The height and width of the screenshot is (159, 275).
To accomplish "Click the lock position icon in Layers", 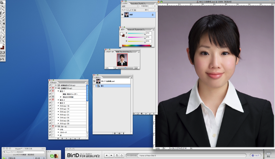I will 132,10.
